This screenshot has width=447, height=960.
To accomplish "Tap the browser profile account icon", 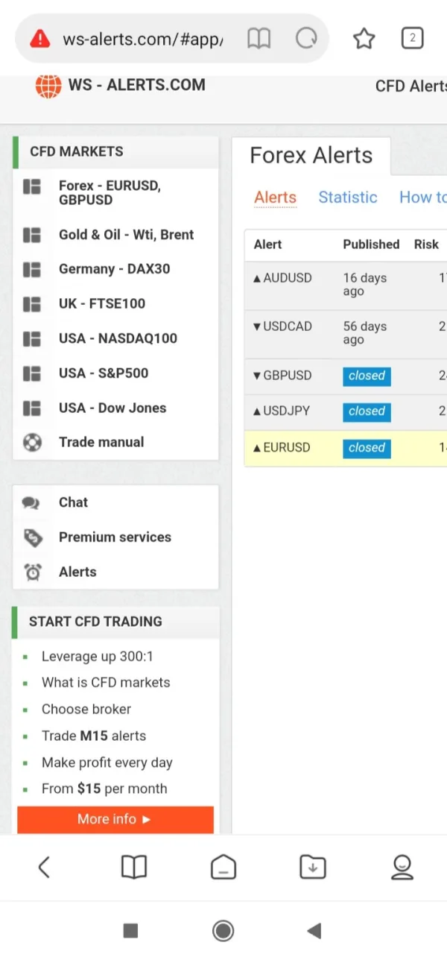I will pos(402,867).
